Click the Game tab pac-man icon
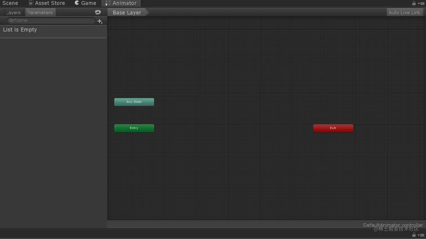Viewport: 426px width, 239px height. (77, 3)
